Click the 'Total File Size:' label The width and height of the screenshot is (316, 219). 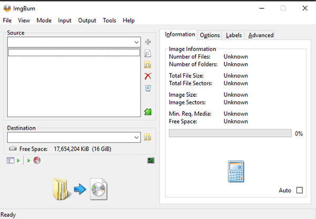tap(186, 76)
